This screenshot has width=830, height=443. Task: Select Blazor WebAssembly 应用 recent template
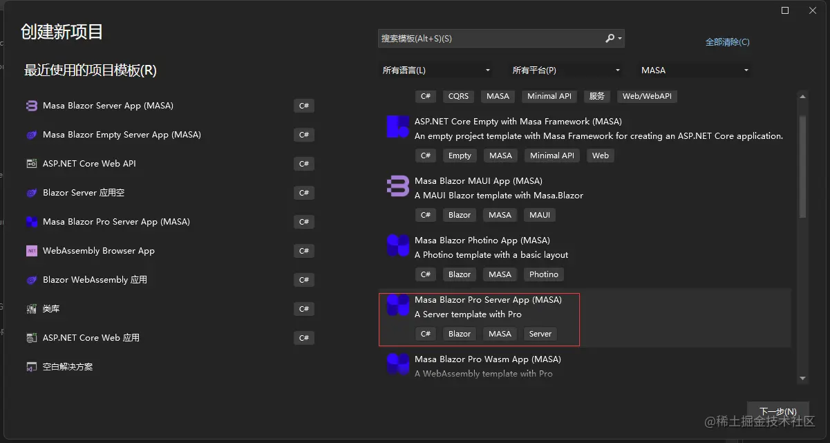click(x=95, y=280)
